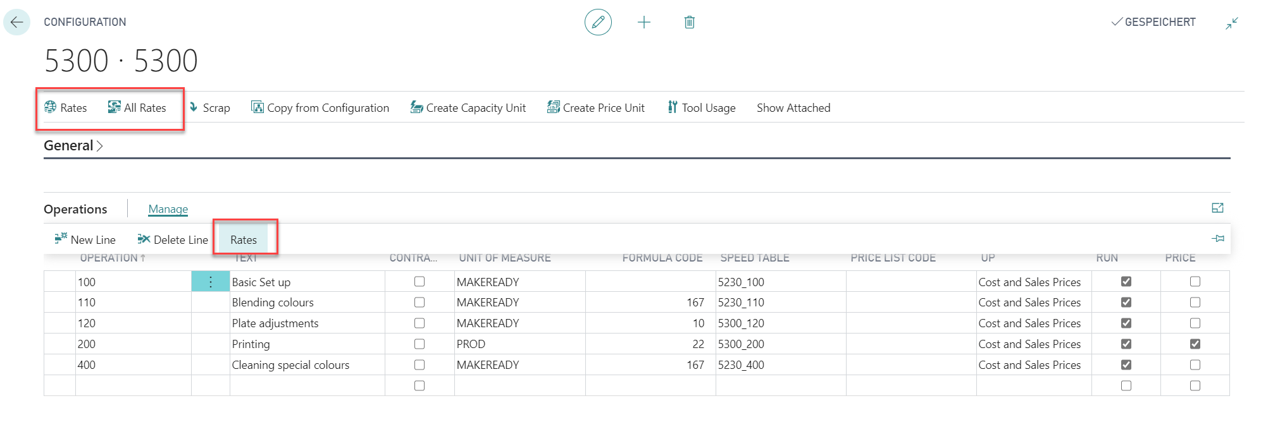The image size is (1280, 439).
Task: Enable Price for Basic Set up row
Action: coord(1195,282)
